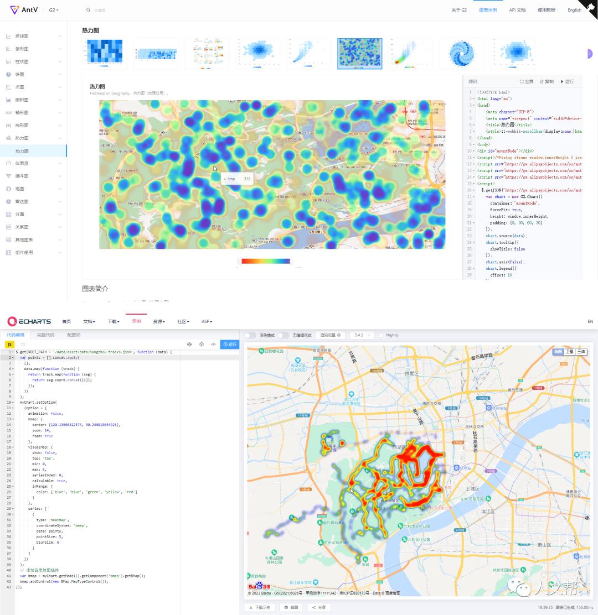Click the search magnifier icon in AntV header
Image resolution: width=598 pixels, height=615 pixels.
pos(88,10)
